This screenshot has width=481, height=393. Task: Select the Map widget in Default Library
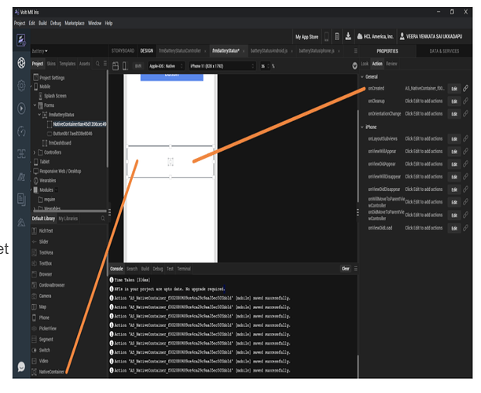(39, 307)
